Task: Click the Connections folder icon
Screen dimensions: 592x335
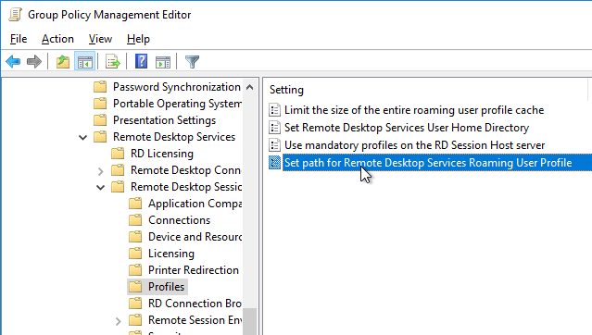Action: pyautogui.click(x=135, y=220)
